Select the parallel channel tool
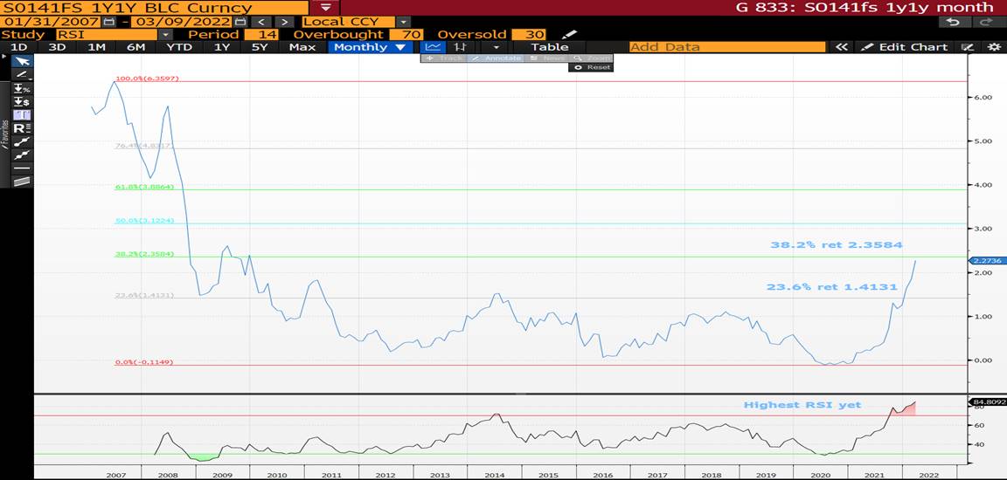1007x480 pixels. [23, 182]
